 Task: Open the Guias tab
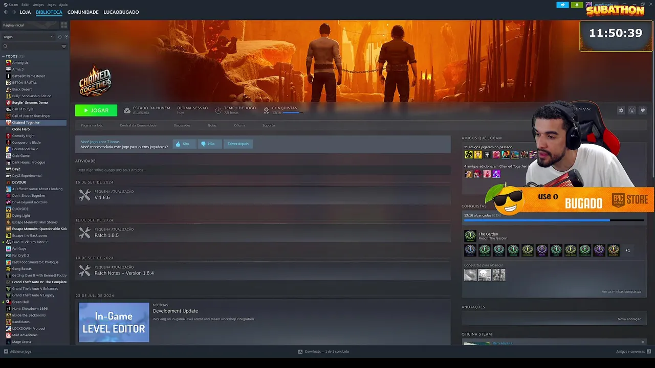pyautogui.click(x=212, y=125)
